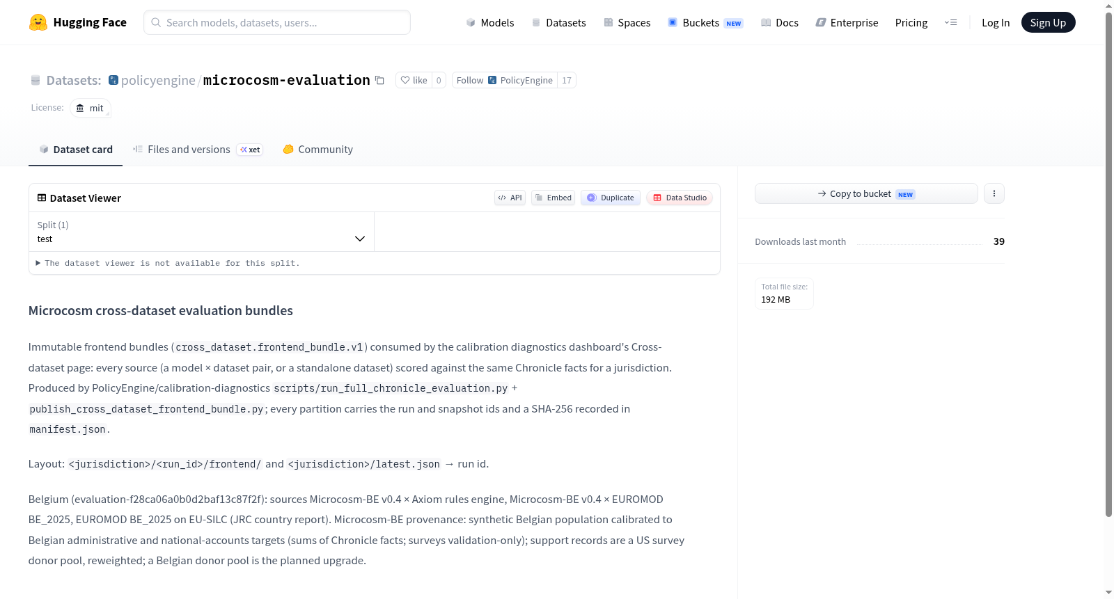This screenshot has height=599, width=1114.
Task: Switch to the Files and versions tab
Action: [x=198, y=150]
